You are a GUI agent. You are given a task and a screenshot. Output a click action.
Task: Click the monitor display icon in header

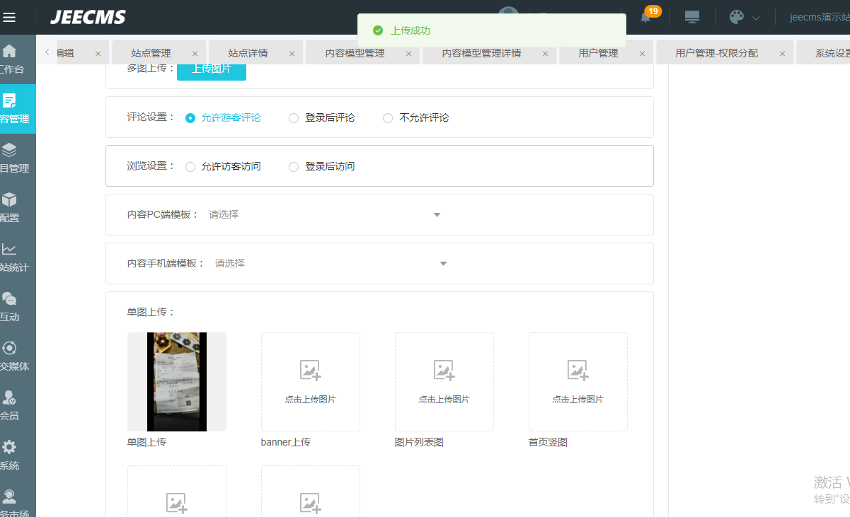point(692,18)
